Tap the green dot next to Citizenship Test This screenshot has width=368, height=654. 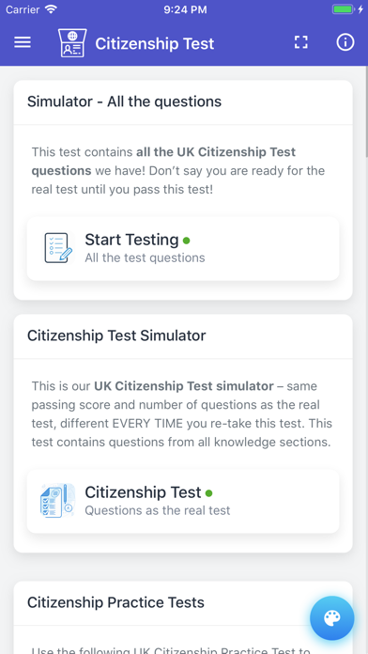[208, 493]
